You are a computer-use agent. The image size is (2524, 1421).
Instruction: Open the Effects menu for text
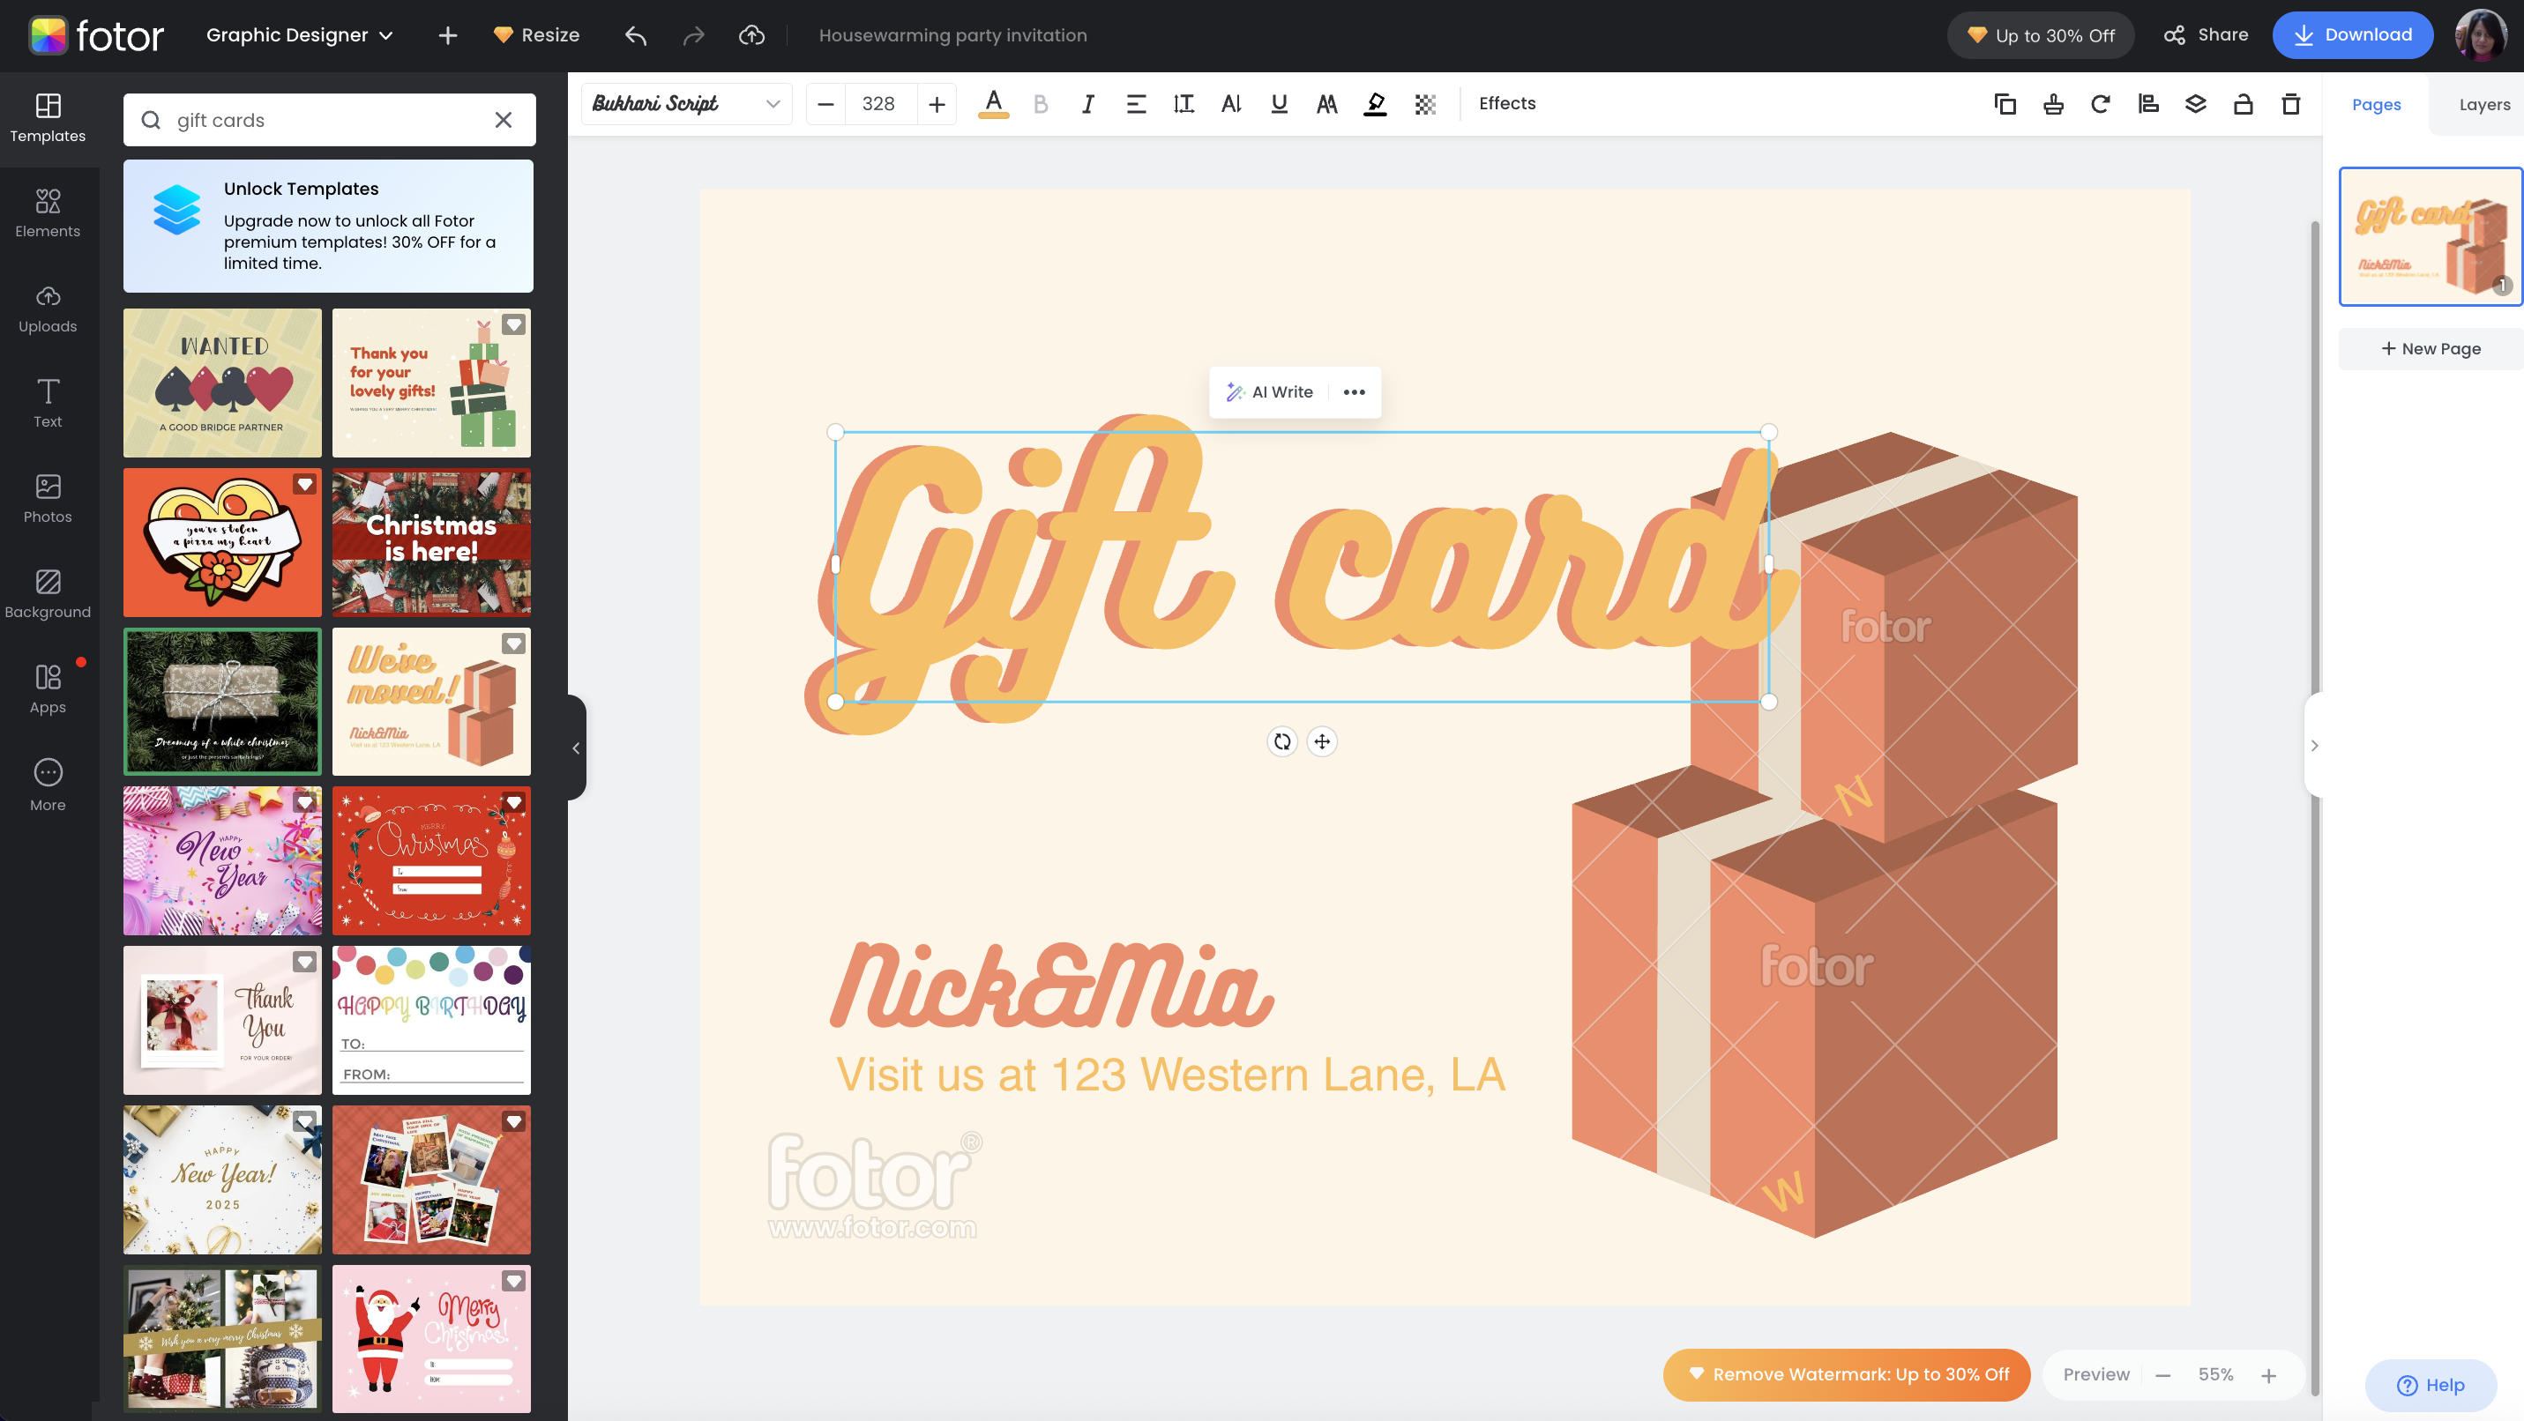[x=1506, y=103]
